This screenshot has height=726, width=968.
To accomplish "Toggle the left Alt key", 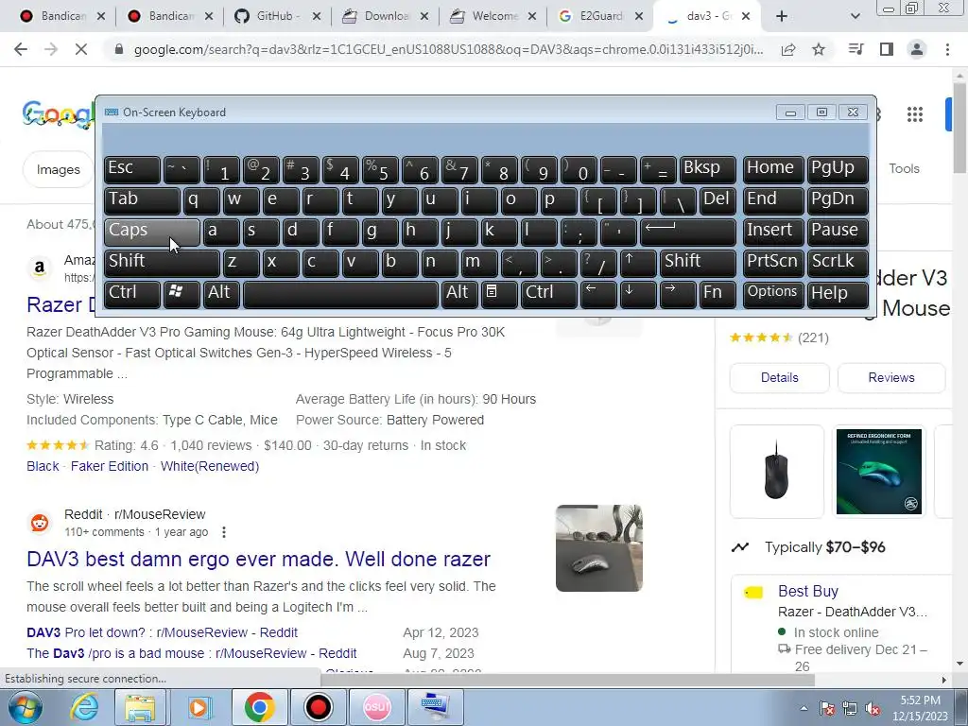I will tap(220, 294).
